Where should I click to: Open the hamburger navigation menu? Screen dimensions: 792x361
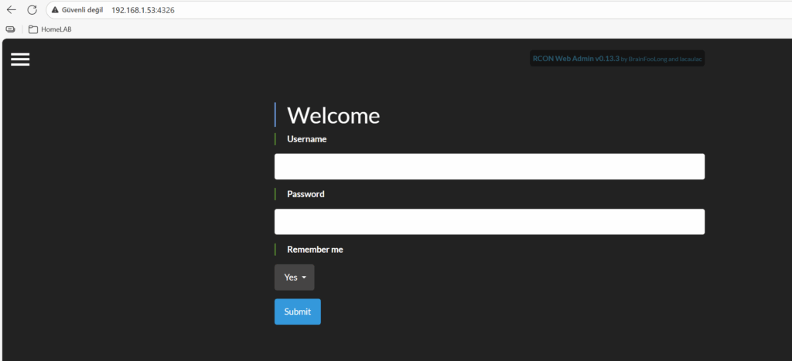pyautogui.click(x=20, y=60)
